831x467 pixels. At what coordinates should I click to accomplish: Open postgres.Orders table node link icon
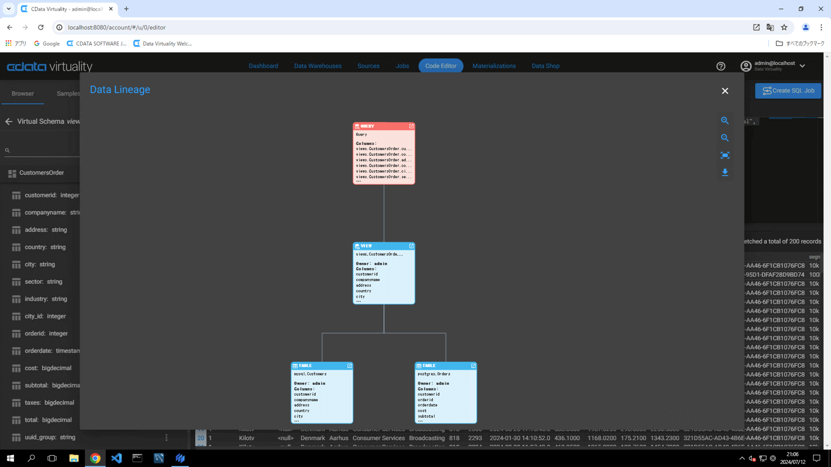click(473, 366)
